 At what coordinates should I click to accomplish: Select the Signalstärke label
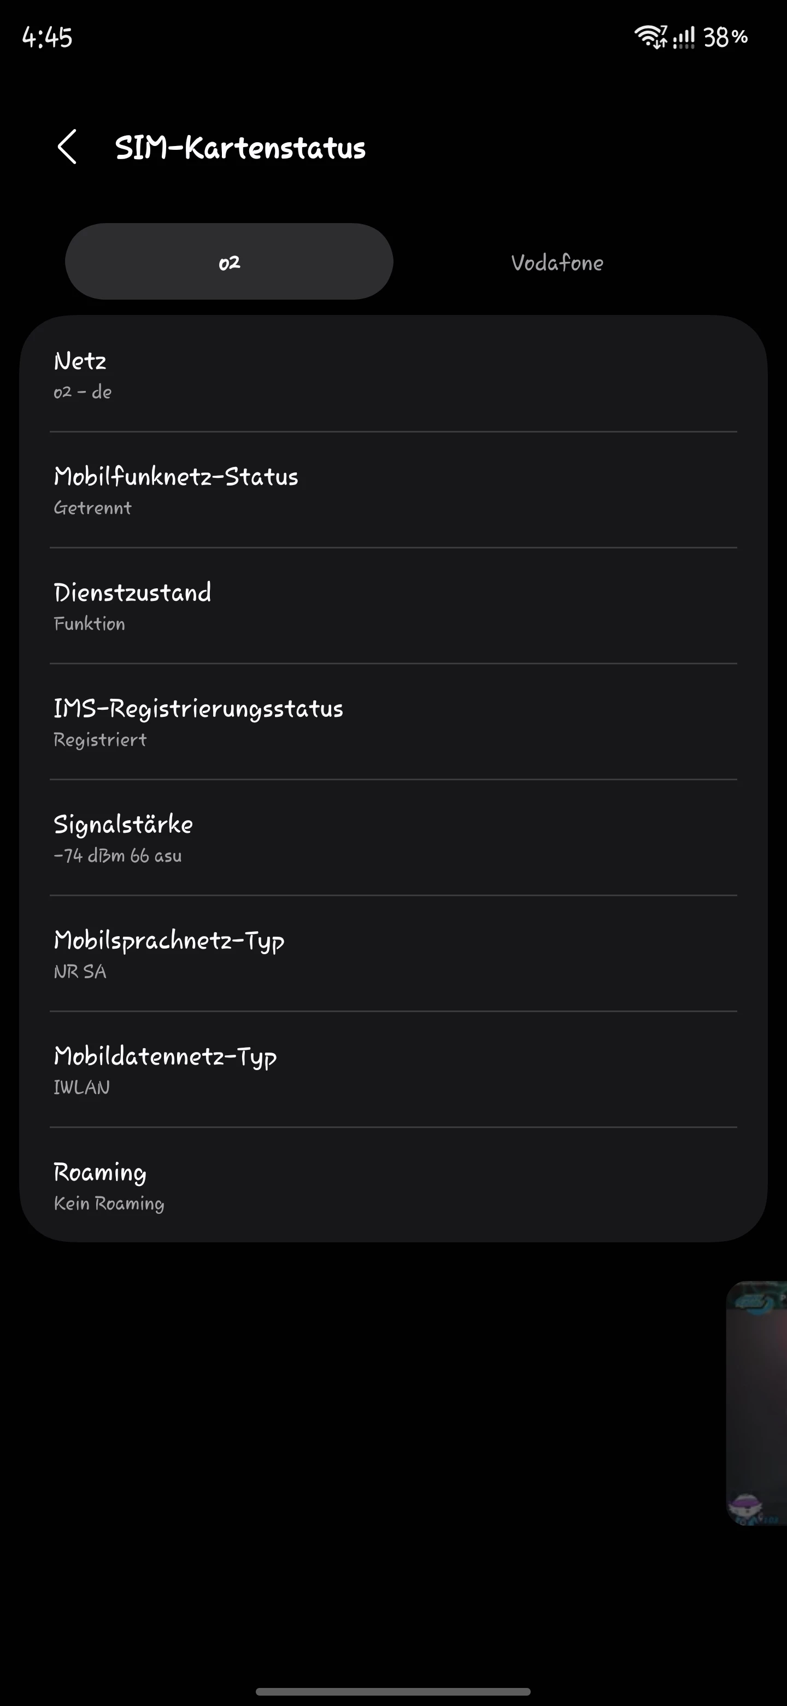[x=123, y=825]
